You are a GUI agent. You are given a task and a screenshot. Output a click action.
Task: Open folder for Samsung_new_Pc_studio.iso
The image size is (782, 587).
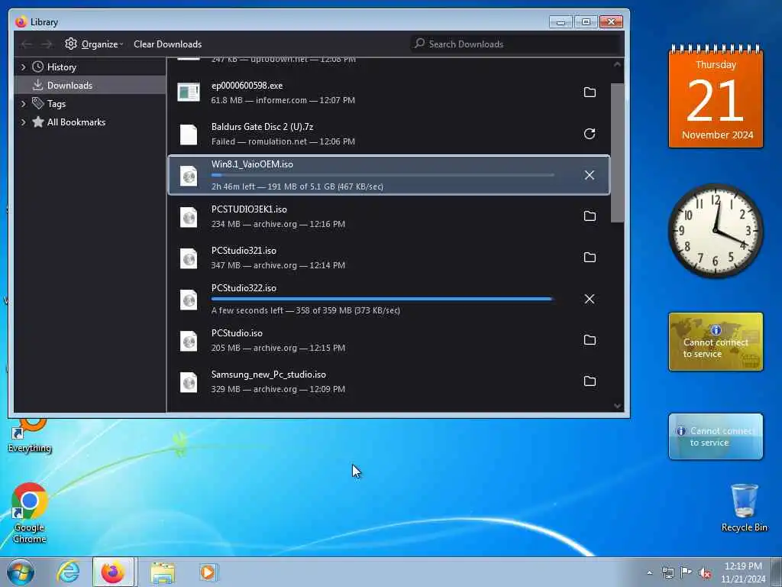[x=590, y=381]
